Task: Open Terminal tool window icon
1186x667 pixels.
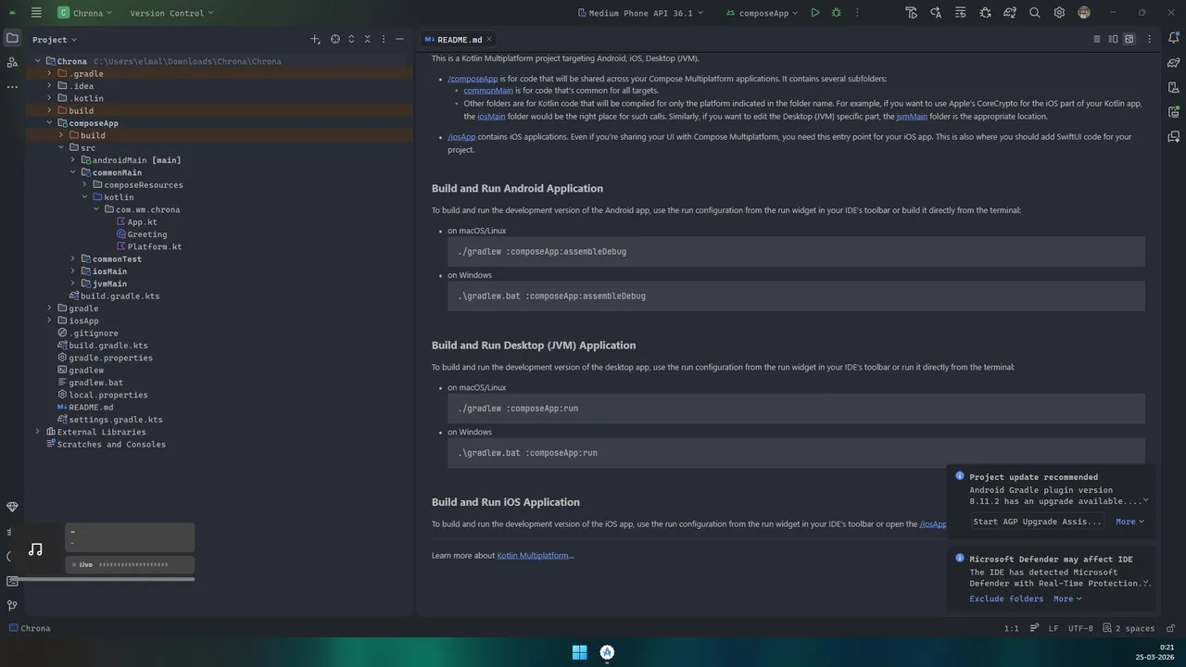Action: (x=12, y=581)
